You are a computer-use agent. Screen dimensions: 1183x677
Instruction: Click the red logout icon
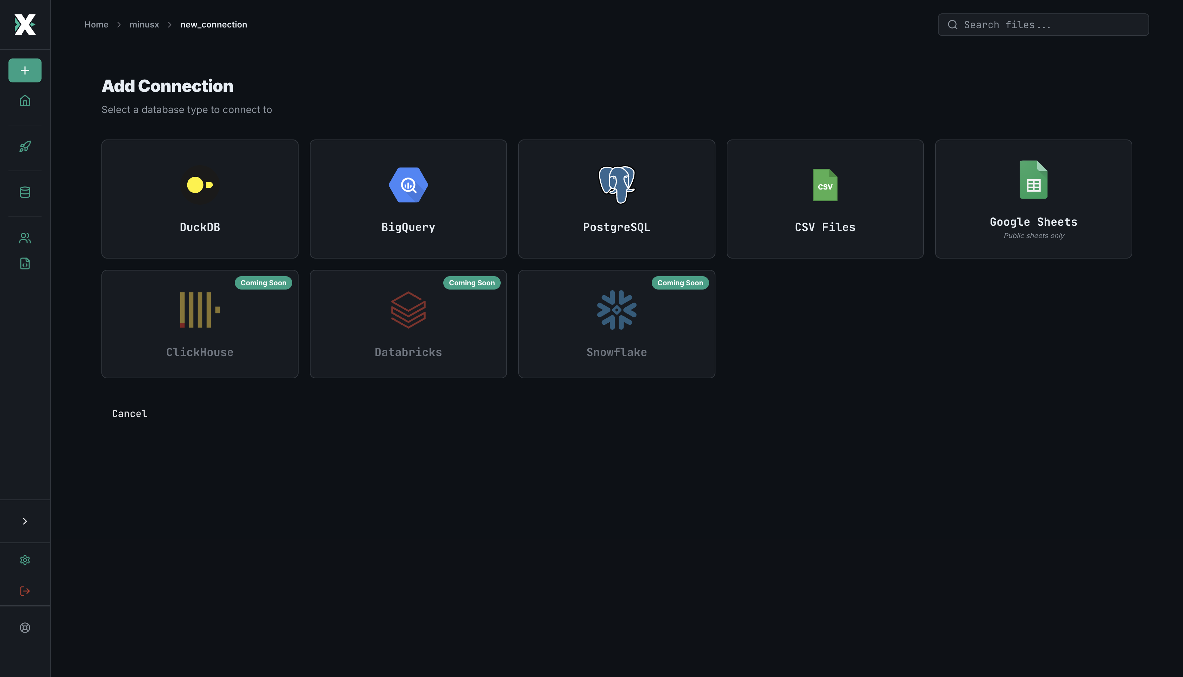[x=25, y=590]
